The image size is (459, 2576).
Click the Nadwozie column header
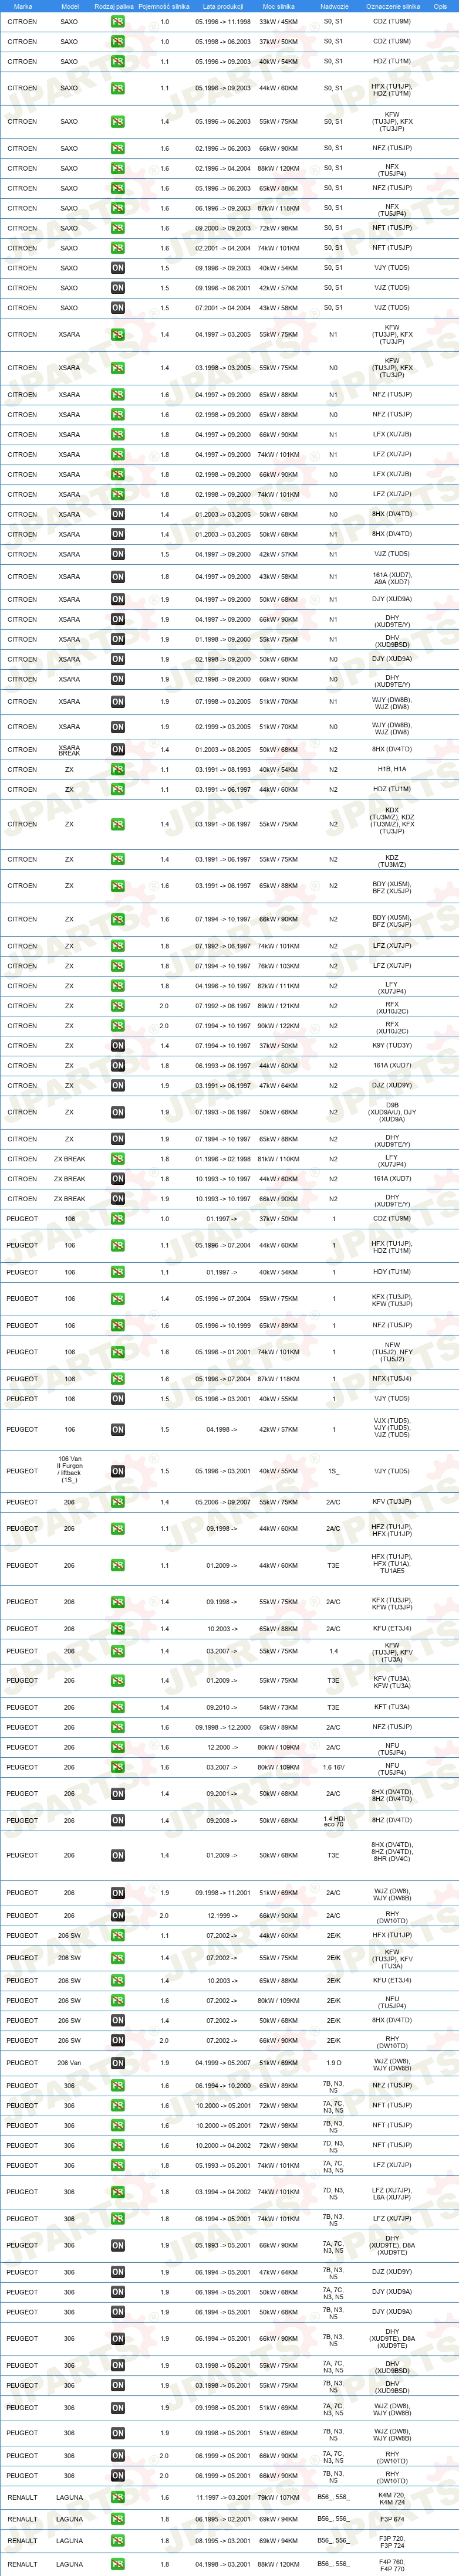[334, 6]
